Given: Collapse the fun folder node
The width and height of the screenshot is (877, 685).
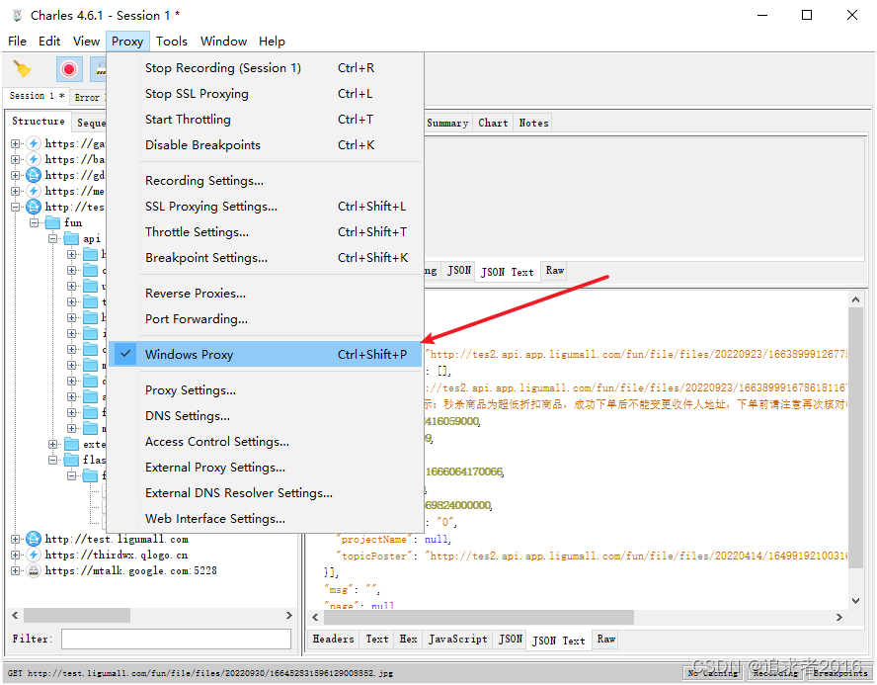Looking at the screenshot, I should (35, 222).
